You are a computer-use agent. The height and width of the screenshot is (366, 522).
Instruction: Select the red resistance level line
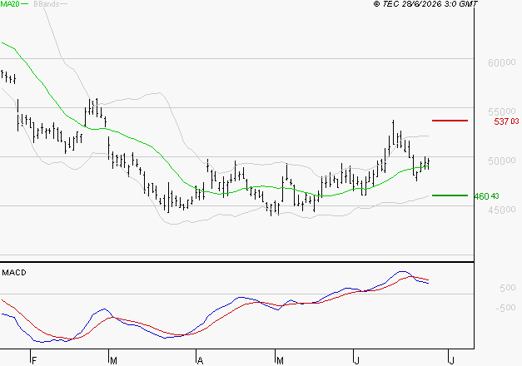click(450, 121)
